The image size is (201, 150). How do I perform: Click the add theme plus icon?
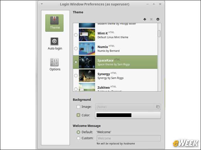point(145,19)
